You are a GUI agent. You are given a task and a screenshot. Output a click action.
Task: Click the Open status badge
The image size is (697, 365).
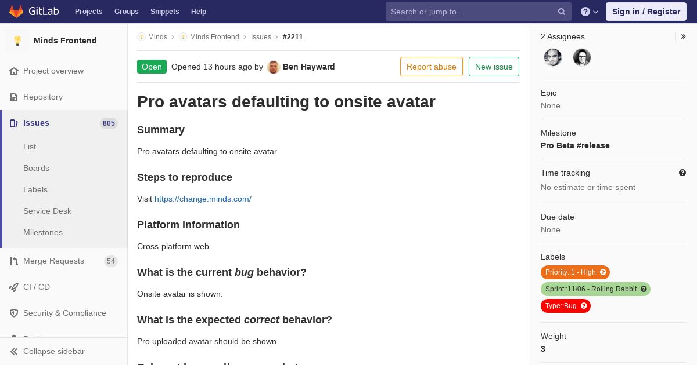coord(152,67)
